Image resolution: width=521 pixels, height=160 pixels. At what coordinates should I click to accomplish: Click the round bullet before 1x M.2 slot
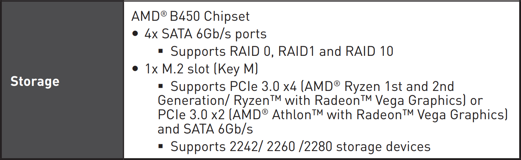click(135, 69)
